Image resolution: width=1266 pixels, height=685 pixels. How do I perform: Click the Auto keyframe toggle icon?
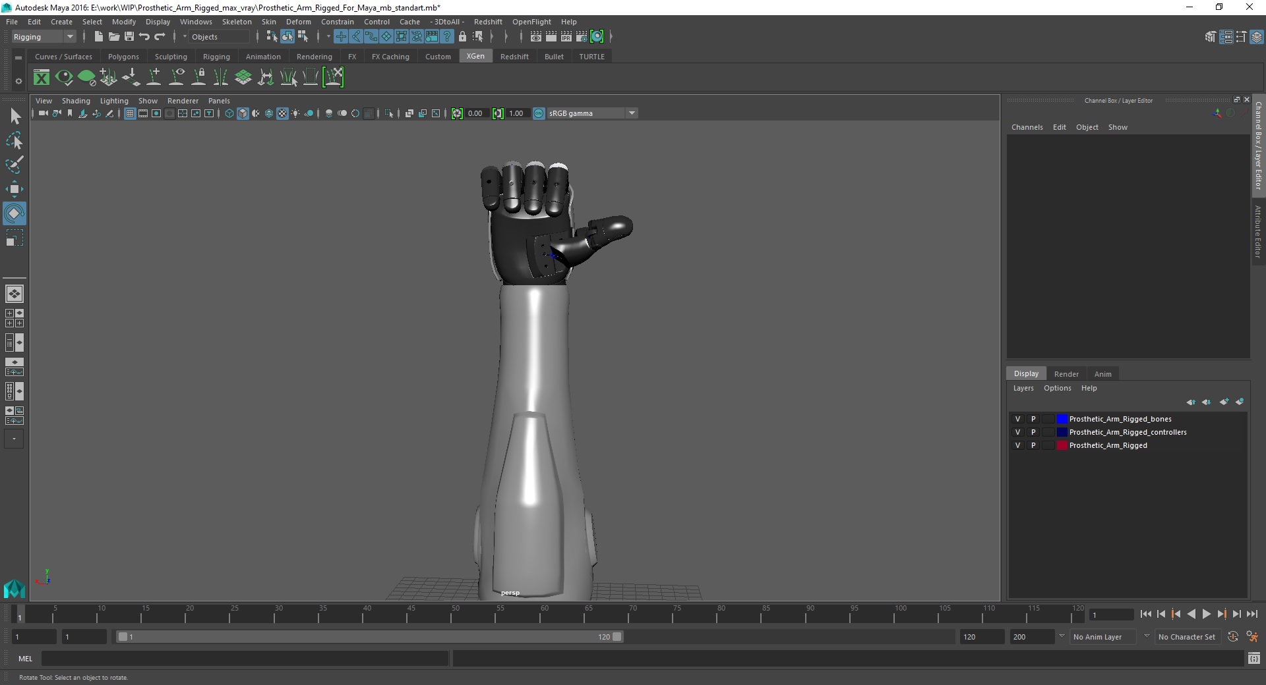[x=1233, y=637]
